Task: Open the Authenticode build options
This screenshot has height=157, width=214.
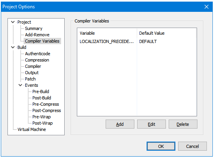Action: [37, 54]
